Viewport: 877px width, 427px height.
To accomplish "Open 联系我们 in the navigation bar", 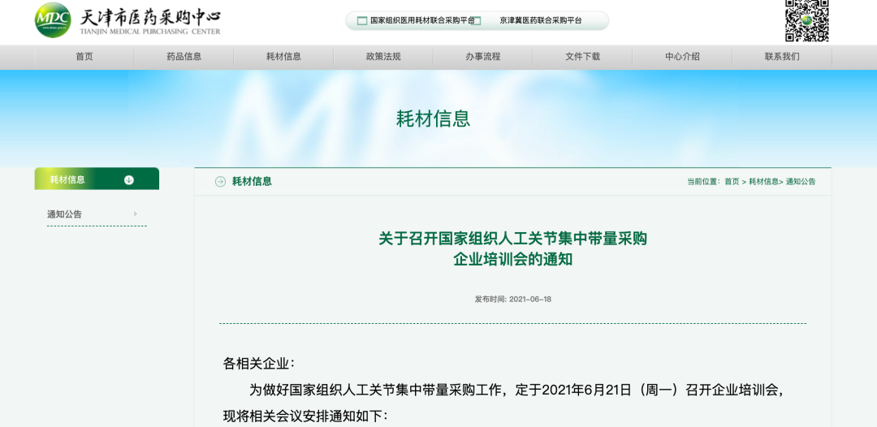I will (x=781, y=57).
